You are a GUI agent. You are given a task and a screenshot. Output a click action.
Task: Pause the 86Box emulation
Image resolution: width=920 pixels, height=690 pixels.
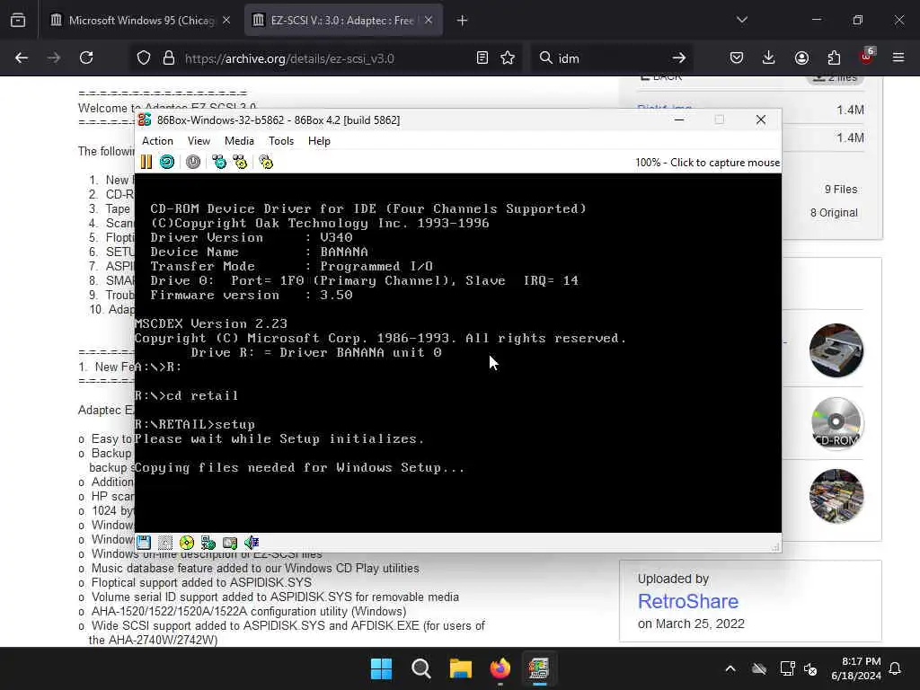coord(146,162)
